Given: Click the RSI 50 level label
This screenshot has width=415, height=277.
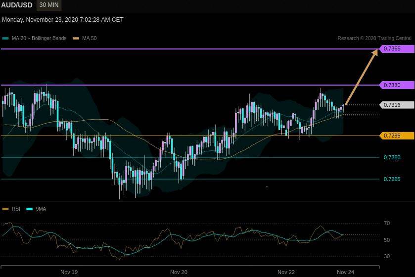Looking at the screenshot, I should pos(387,240).
